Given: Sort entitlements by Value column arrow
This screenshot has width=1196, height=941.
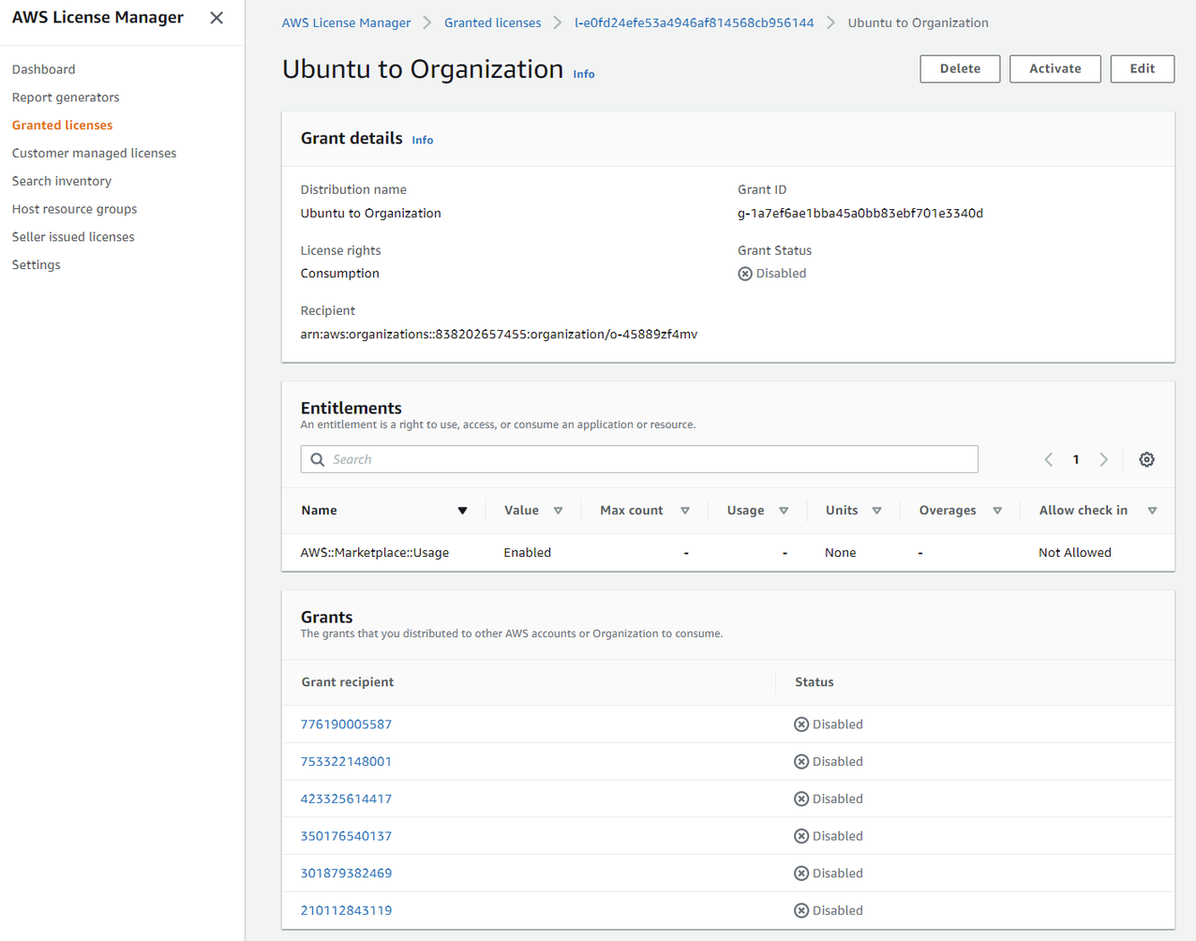Looking at the screenshot, I should 559,511.
